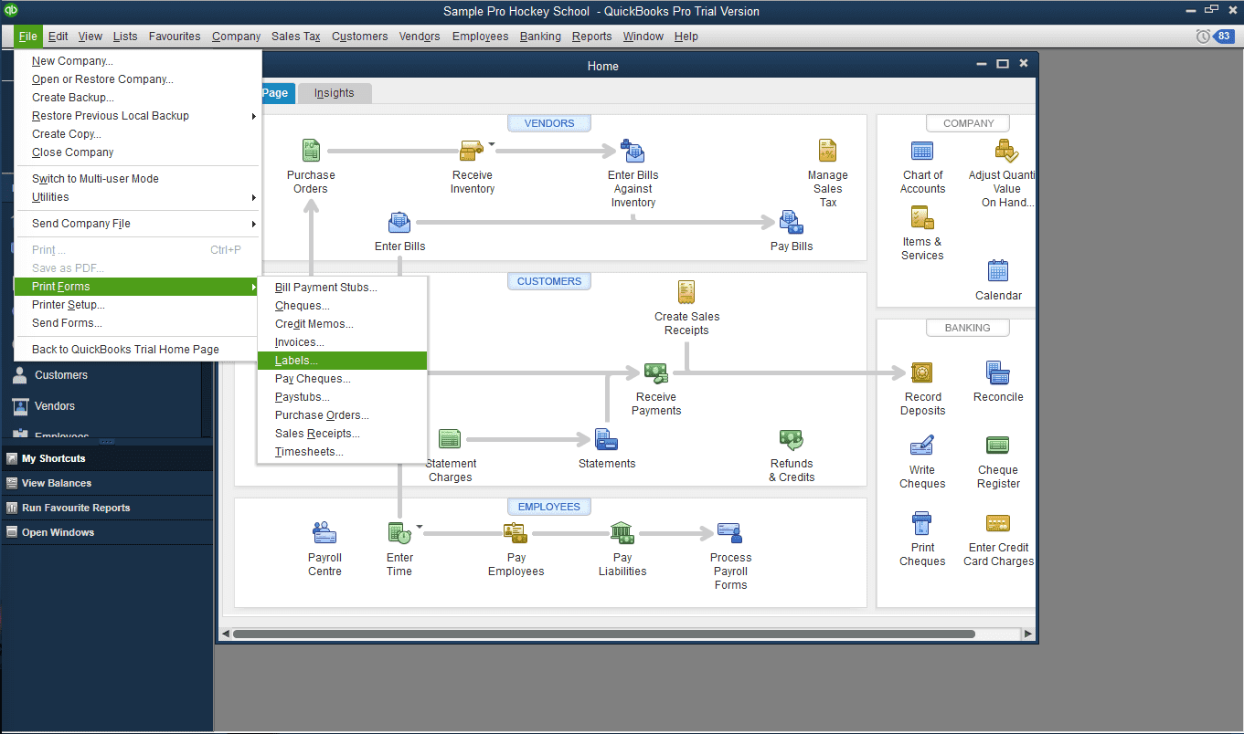Click the Receive Payments icon

coord(655,372)
